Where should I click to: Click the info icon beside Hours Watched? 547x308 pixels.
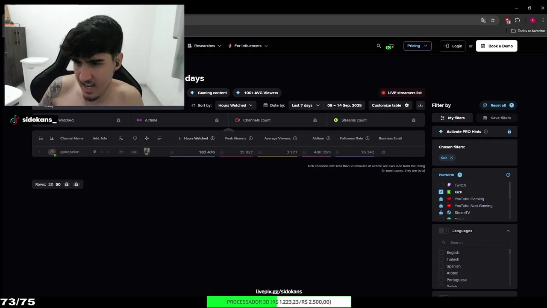coord(212,138)
